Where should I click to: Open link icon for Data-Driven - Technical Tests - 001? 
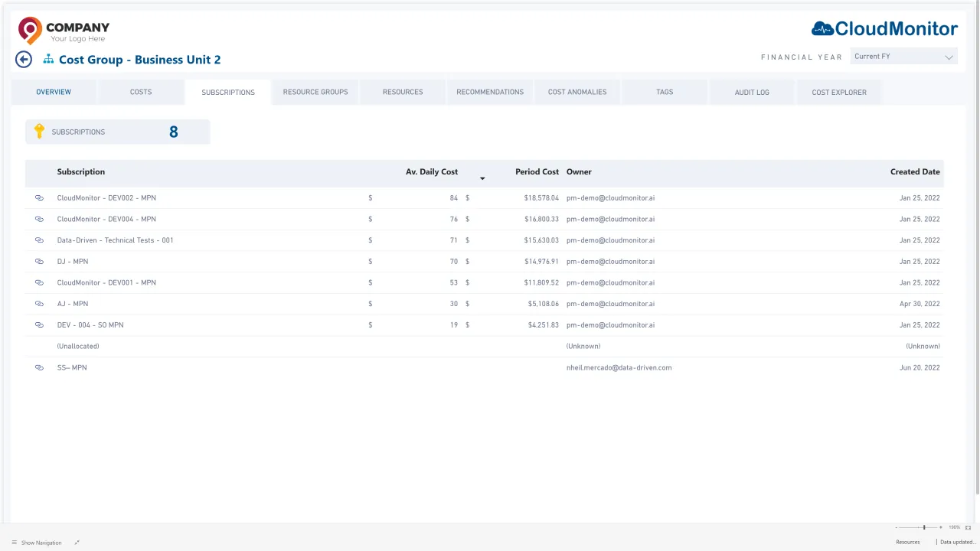[39, 240]
